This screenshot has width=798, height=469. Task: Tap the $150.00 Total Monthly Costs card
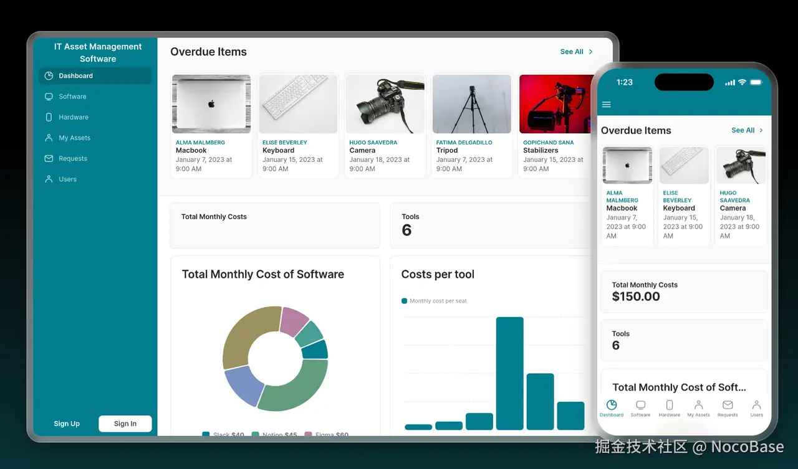point(684,291)
